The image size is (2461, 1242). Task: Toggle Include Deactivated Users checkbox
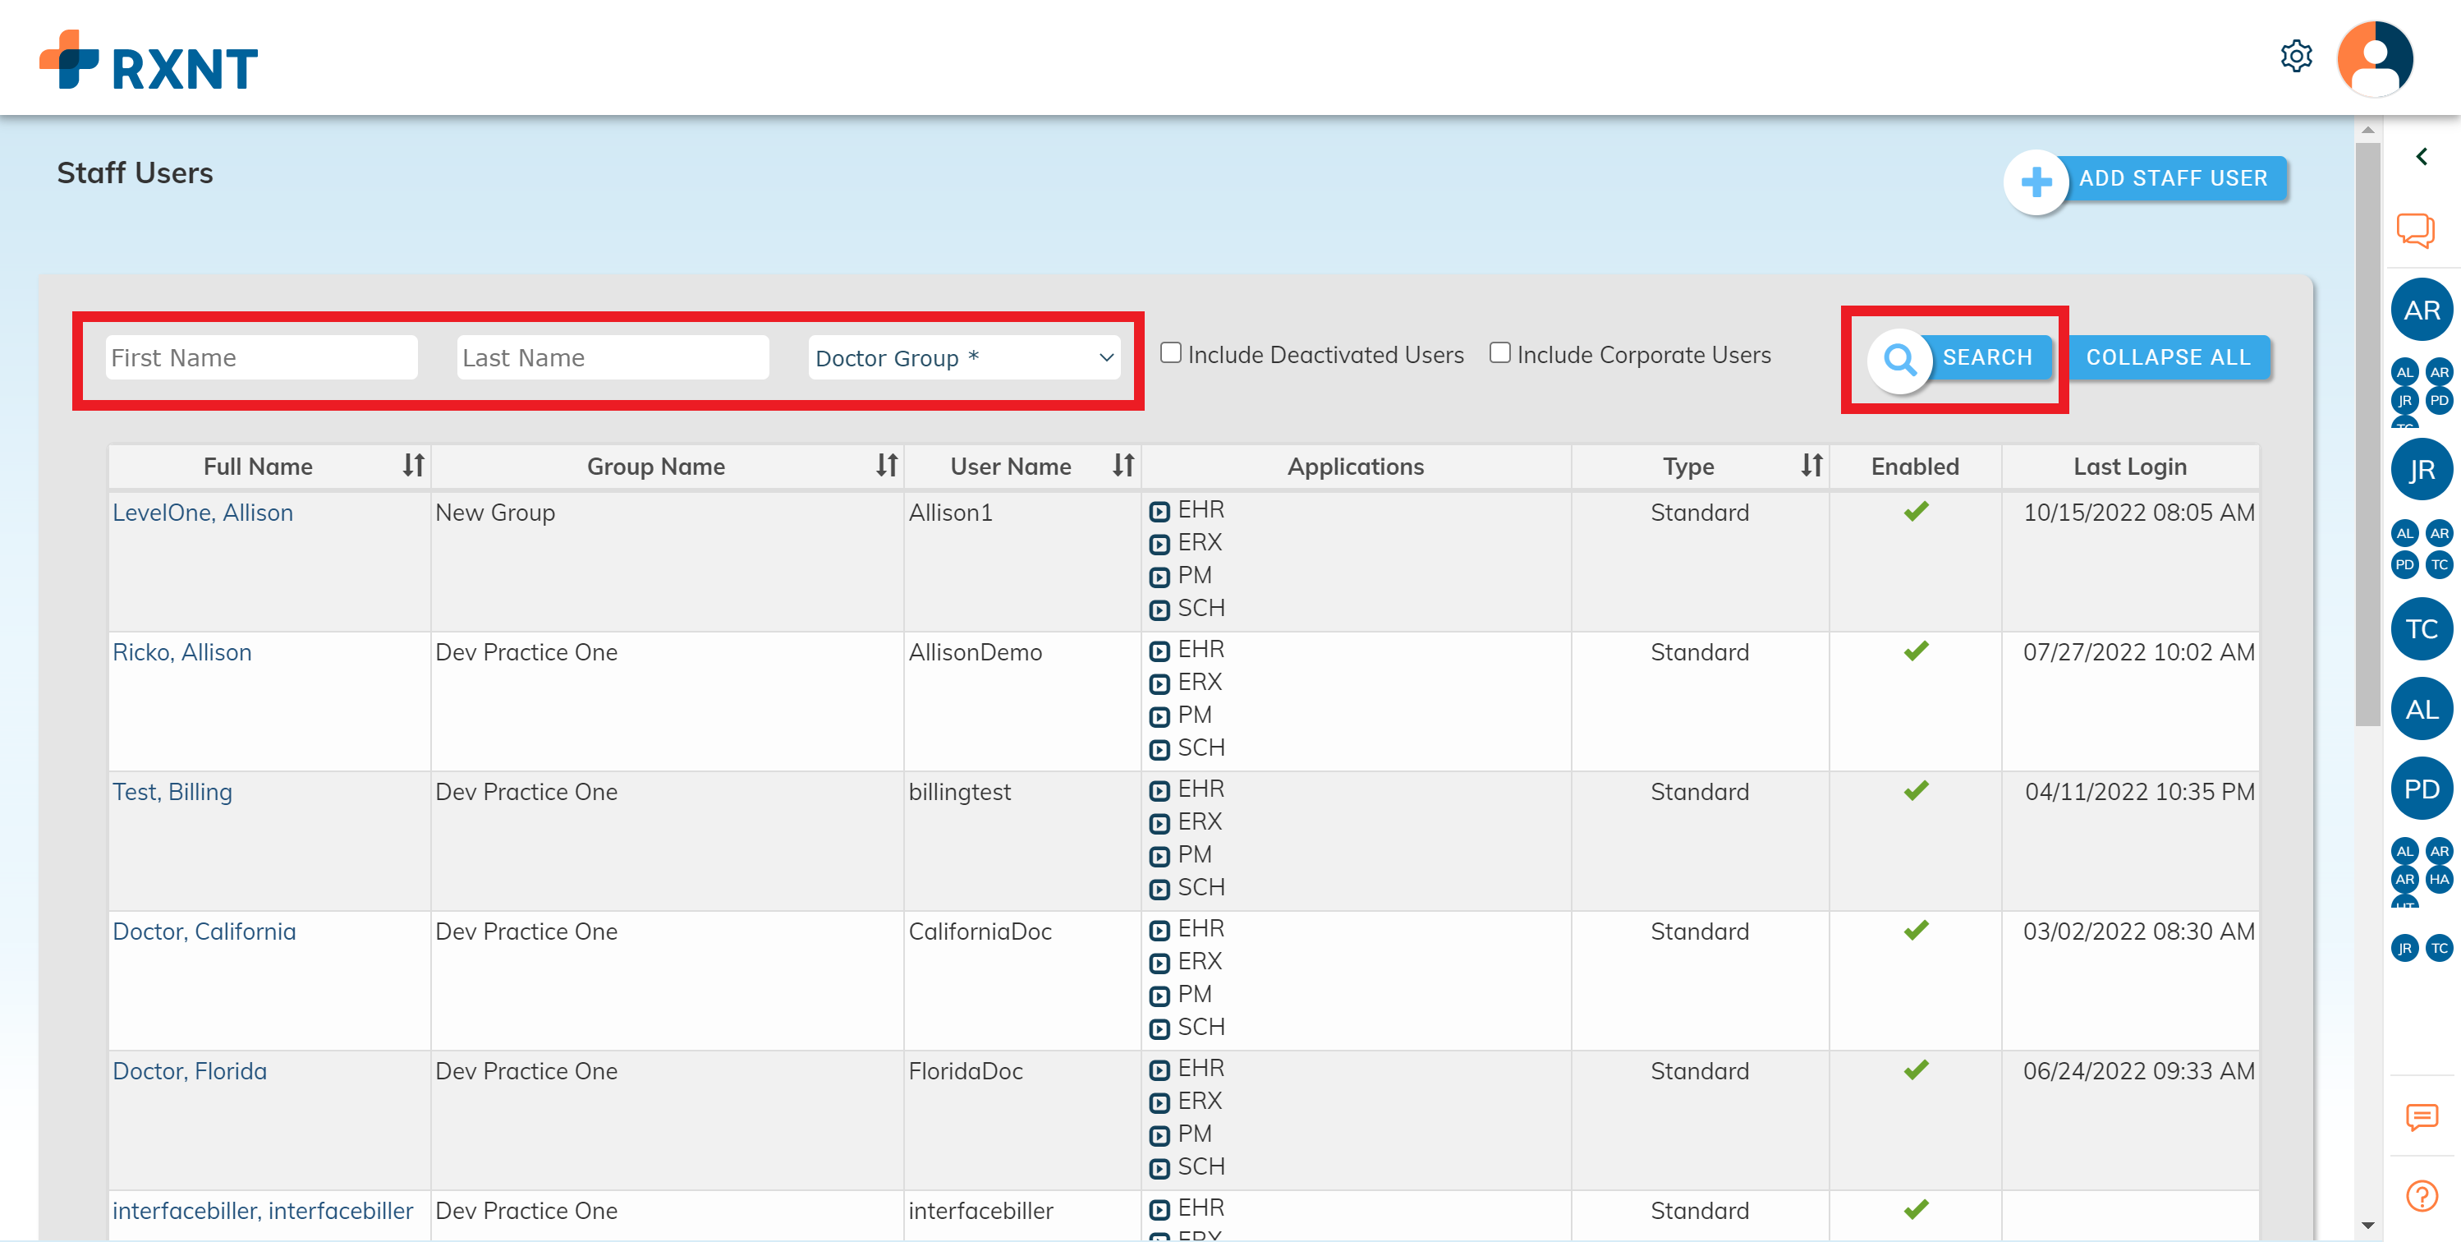[1170, 352]
